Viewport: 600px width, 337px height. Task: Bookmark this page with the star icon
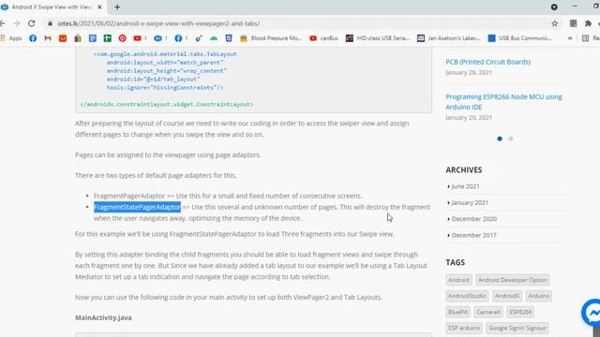tap(554, 23)
